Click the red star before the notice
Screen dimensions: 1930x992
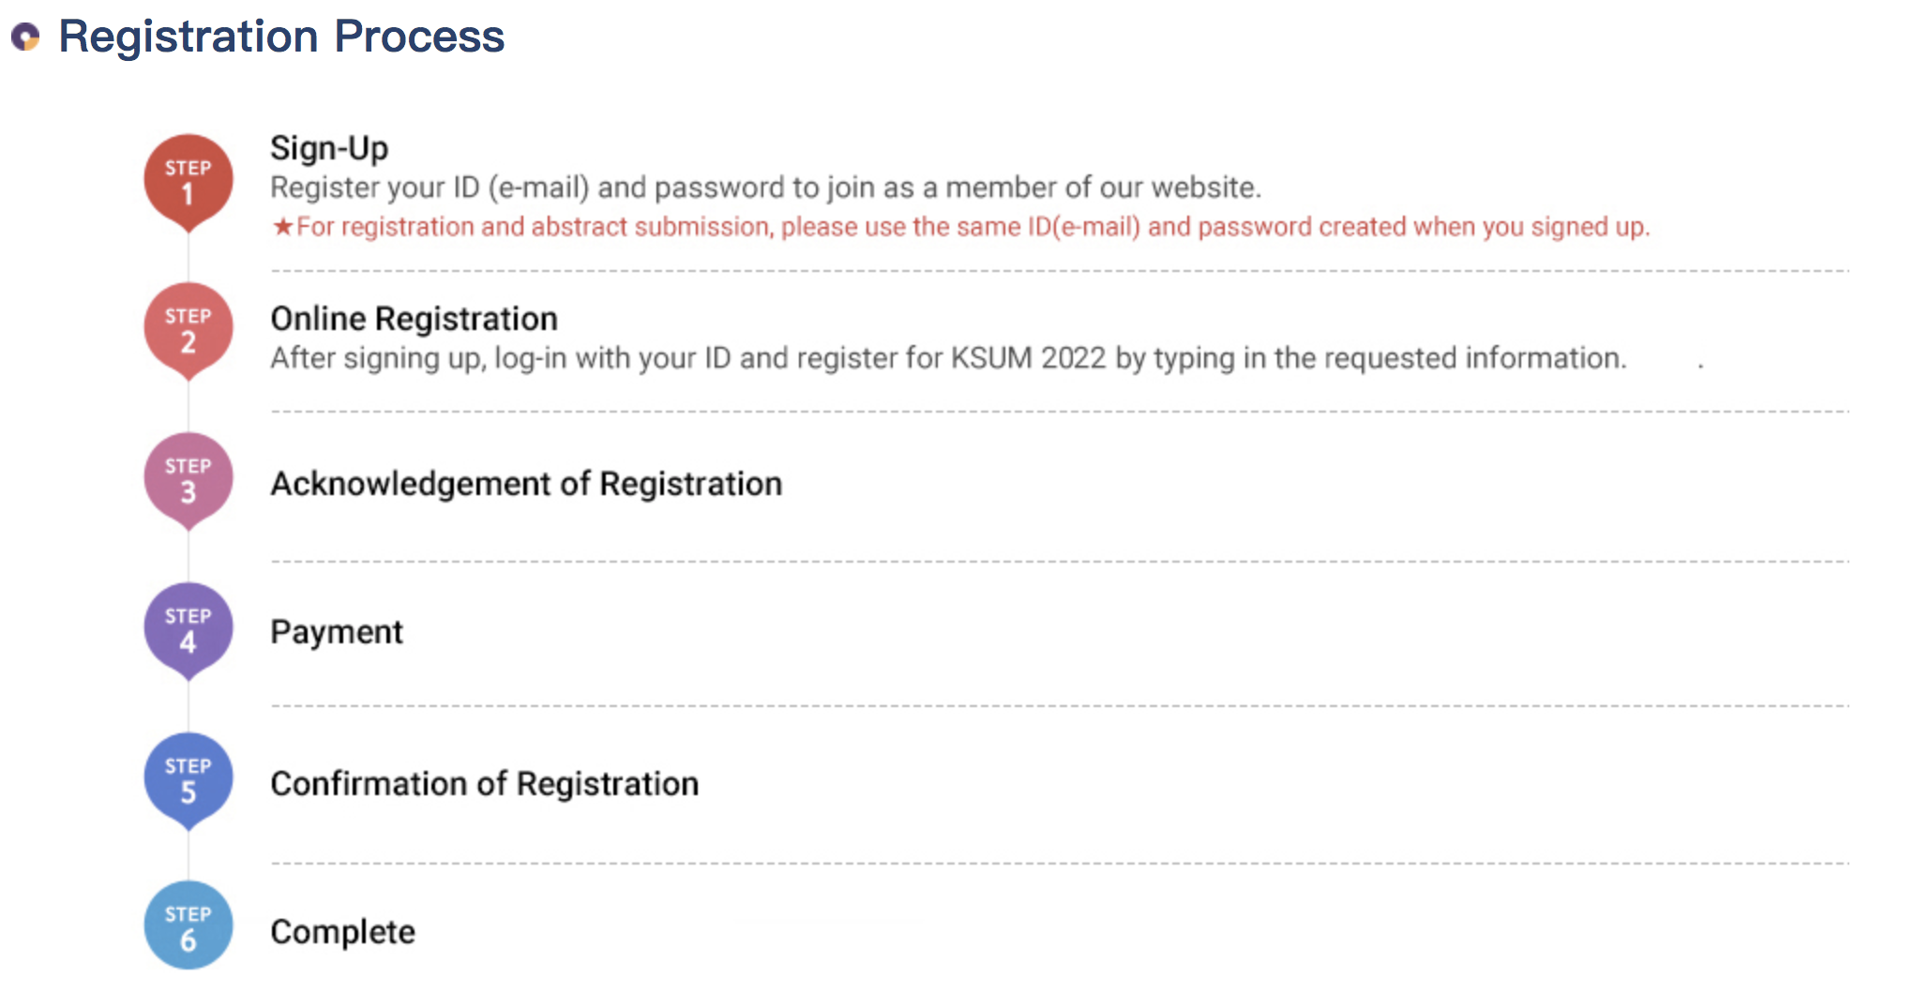click(x=282, y=227)
